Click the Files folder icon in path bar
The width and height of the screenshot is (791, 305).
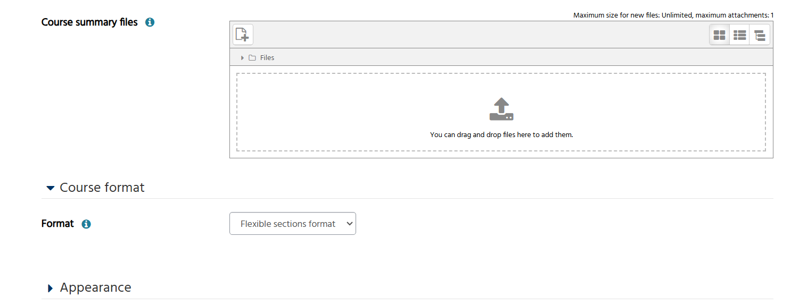pos(252,57)
